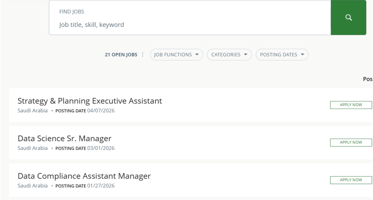373x200 pixels.
Task: View the Data Science Sr. Manager listing
Action: tap(65, 139)
